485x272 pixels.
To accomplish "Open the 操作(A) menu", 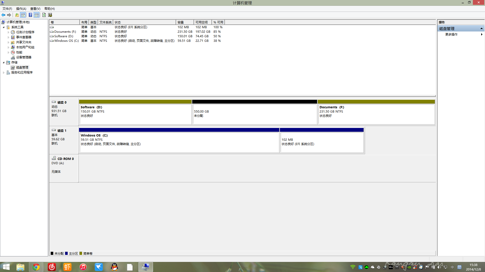I will 21,9.
